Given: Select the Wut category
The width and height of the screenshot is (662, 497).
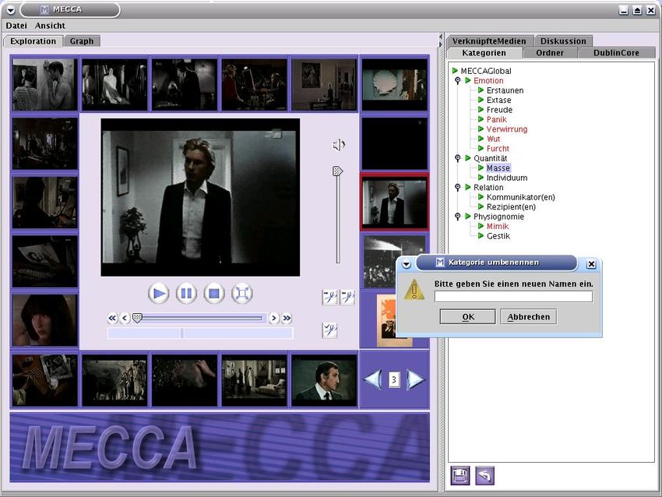Looking at the screenshot, I should tap(493, 139).
